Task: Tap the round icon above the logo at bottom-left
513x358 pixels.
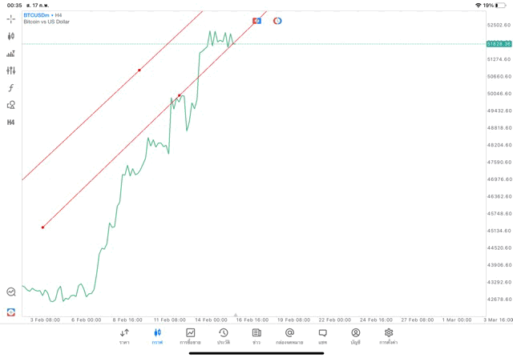Action: click(x=10, y=292)
